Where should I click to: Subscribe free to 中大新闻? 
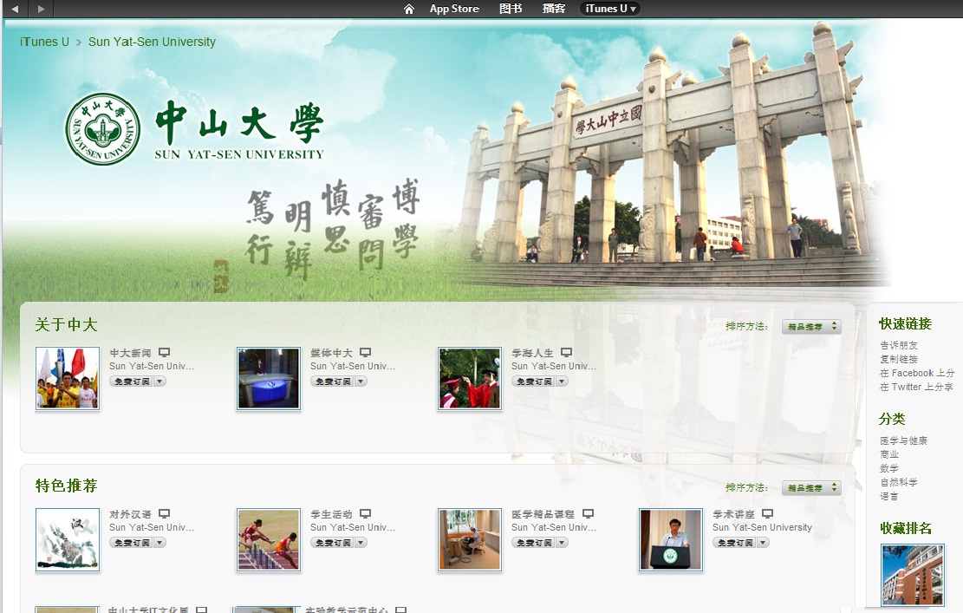pos(132,381)
